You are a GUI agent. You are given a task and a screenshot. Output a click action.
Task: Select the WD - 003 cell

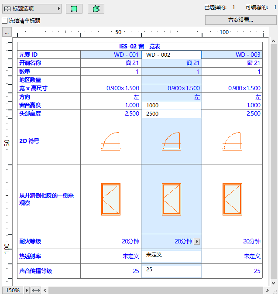coord(232,55)
